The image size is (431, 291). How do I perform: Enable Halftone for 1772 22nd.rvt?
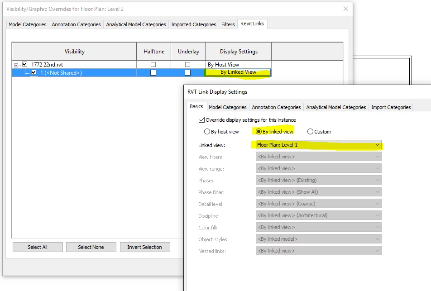pyautogui.click(x=153, y=65)
